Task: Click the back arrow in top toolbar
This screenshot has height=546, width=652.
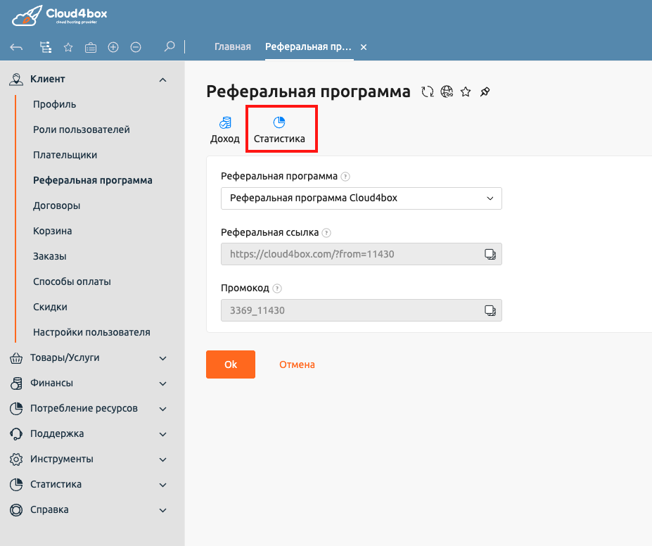Action: [17, 47]
